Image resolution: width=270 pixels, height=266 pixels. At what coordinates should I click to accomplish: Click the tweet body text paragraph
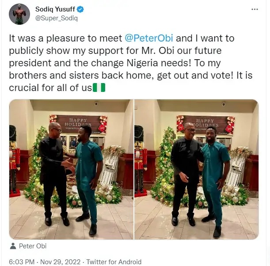coord(130,63)
